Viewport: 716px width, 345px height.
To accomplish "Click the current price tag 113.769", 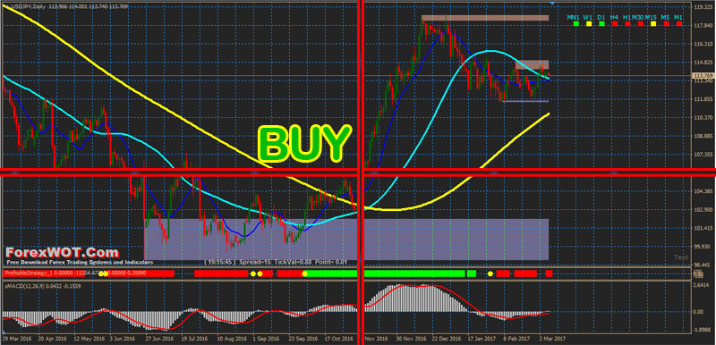I will point(703,76).
